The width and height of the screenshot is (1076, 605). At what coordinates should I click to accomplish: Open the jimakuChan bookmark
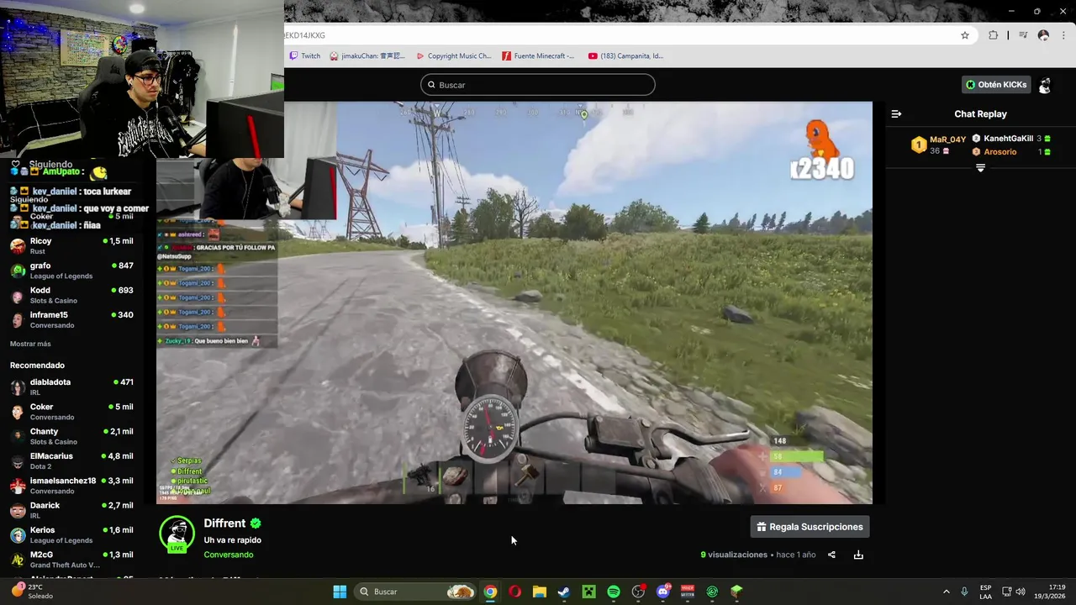coord(367,56)
